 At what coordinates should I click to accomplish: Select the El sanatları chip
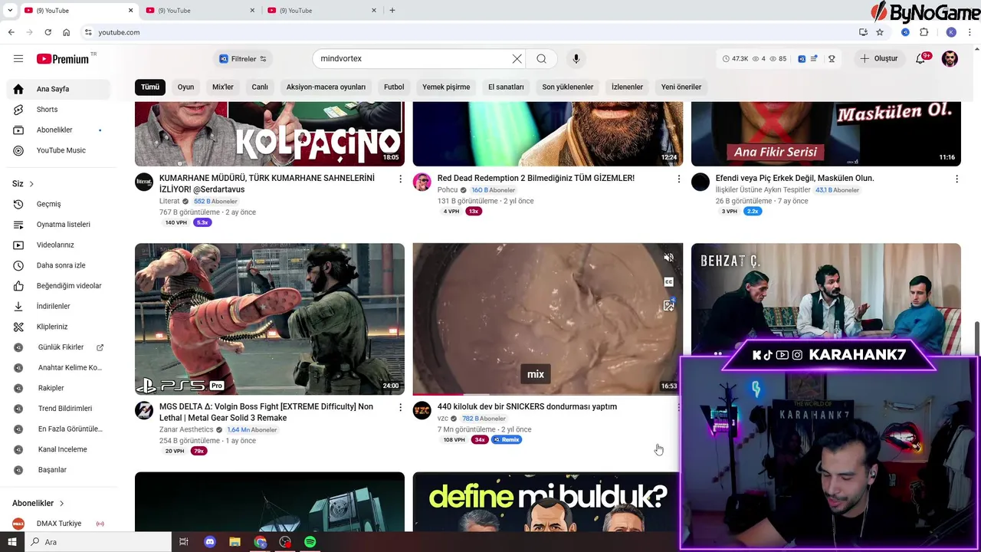click(x=506, y=87)
